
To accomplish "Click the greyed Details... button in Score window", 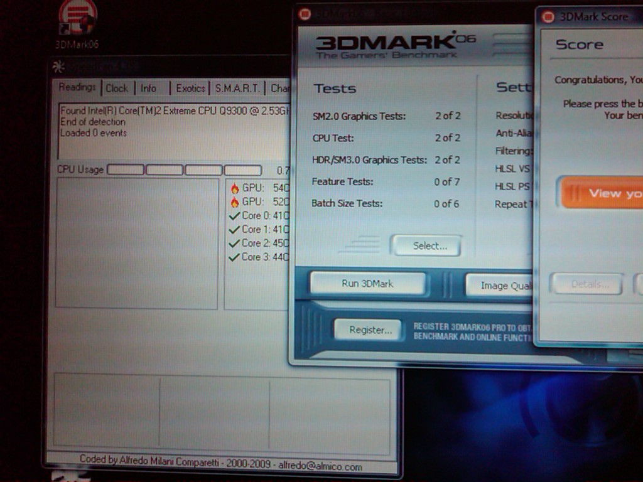I will (x=587, y=284).
